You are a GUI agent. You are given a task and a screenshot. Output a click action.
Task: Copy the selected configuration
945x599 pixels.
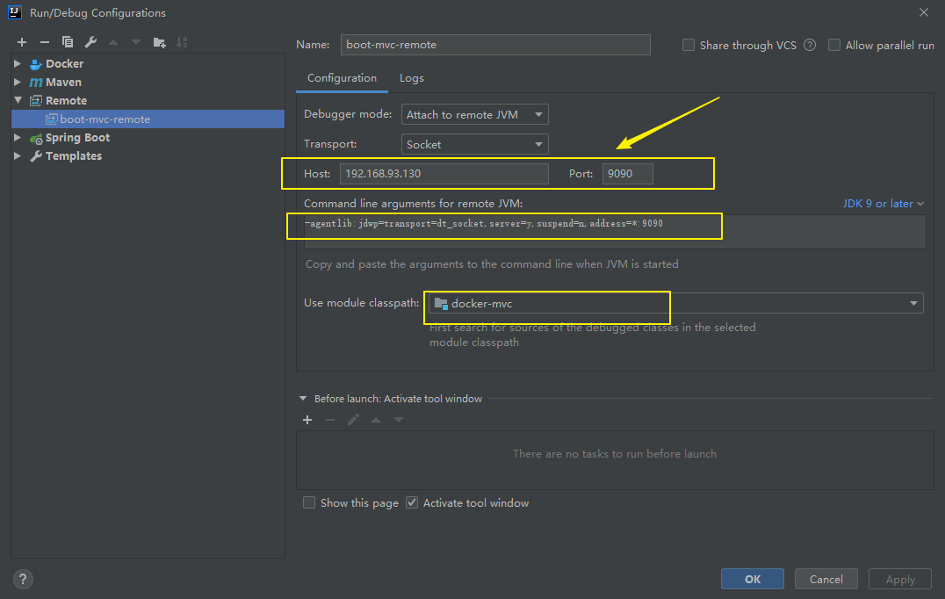pos(68,42)
